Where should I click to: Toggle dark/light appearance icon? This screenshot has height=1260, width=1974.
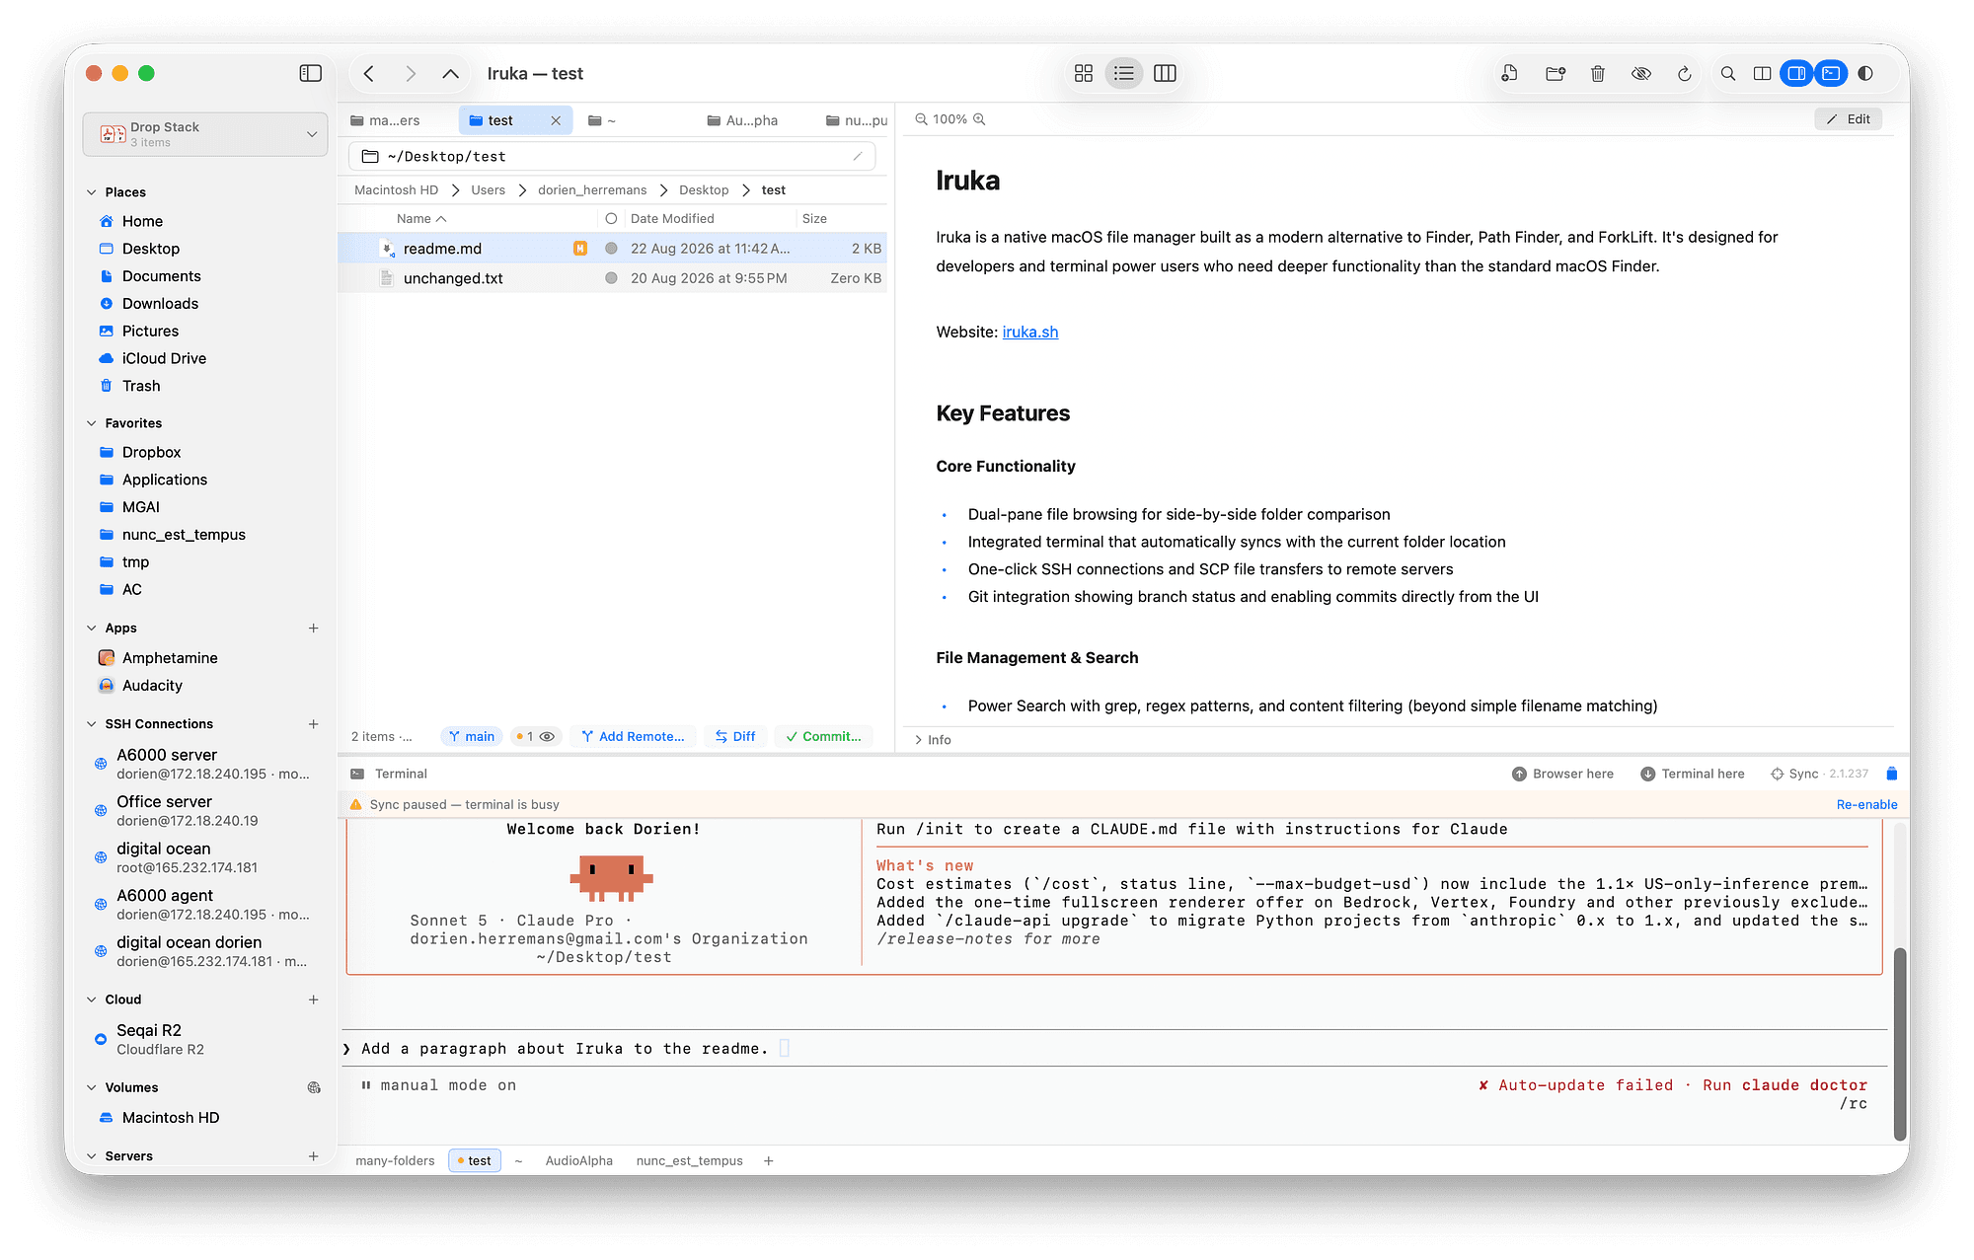click(x=1865, y=73)
